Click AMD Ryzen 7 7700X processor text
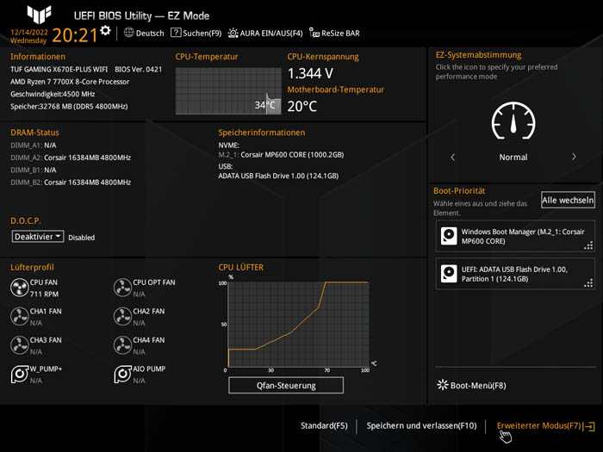Viewport: 603px width, 452px height. point(70,82)
